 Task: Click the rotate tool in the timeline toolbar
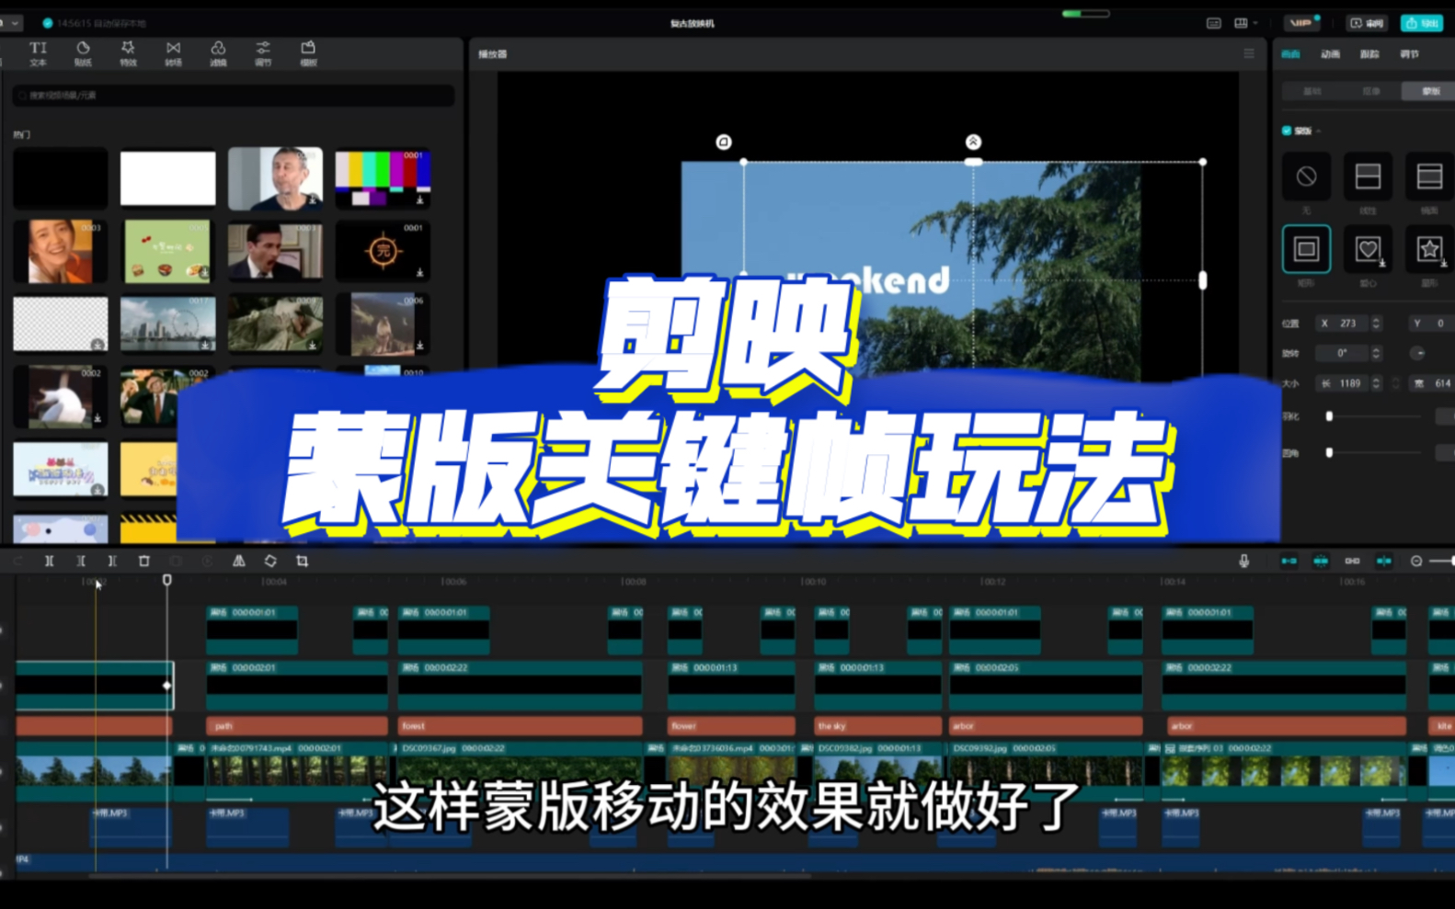coord(270,561)
